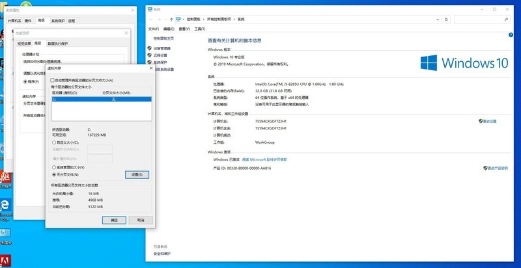Click the Up arrow navigation icon
Viewport: 521px width, 268px height.
coord(171,20)
